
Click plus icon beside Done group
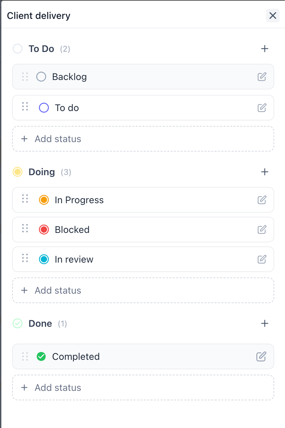point(265,323)
